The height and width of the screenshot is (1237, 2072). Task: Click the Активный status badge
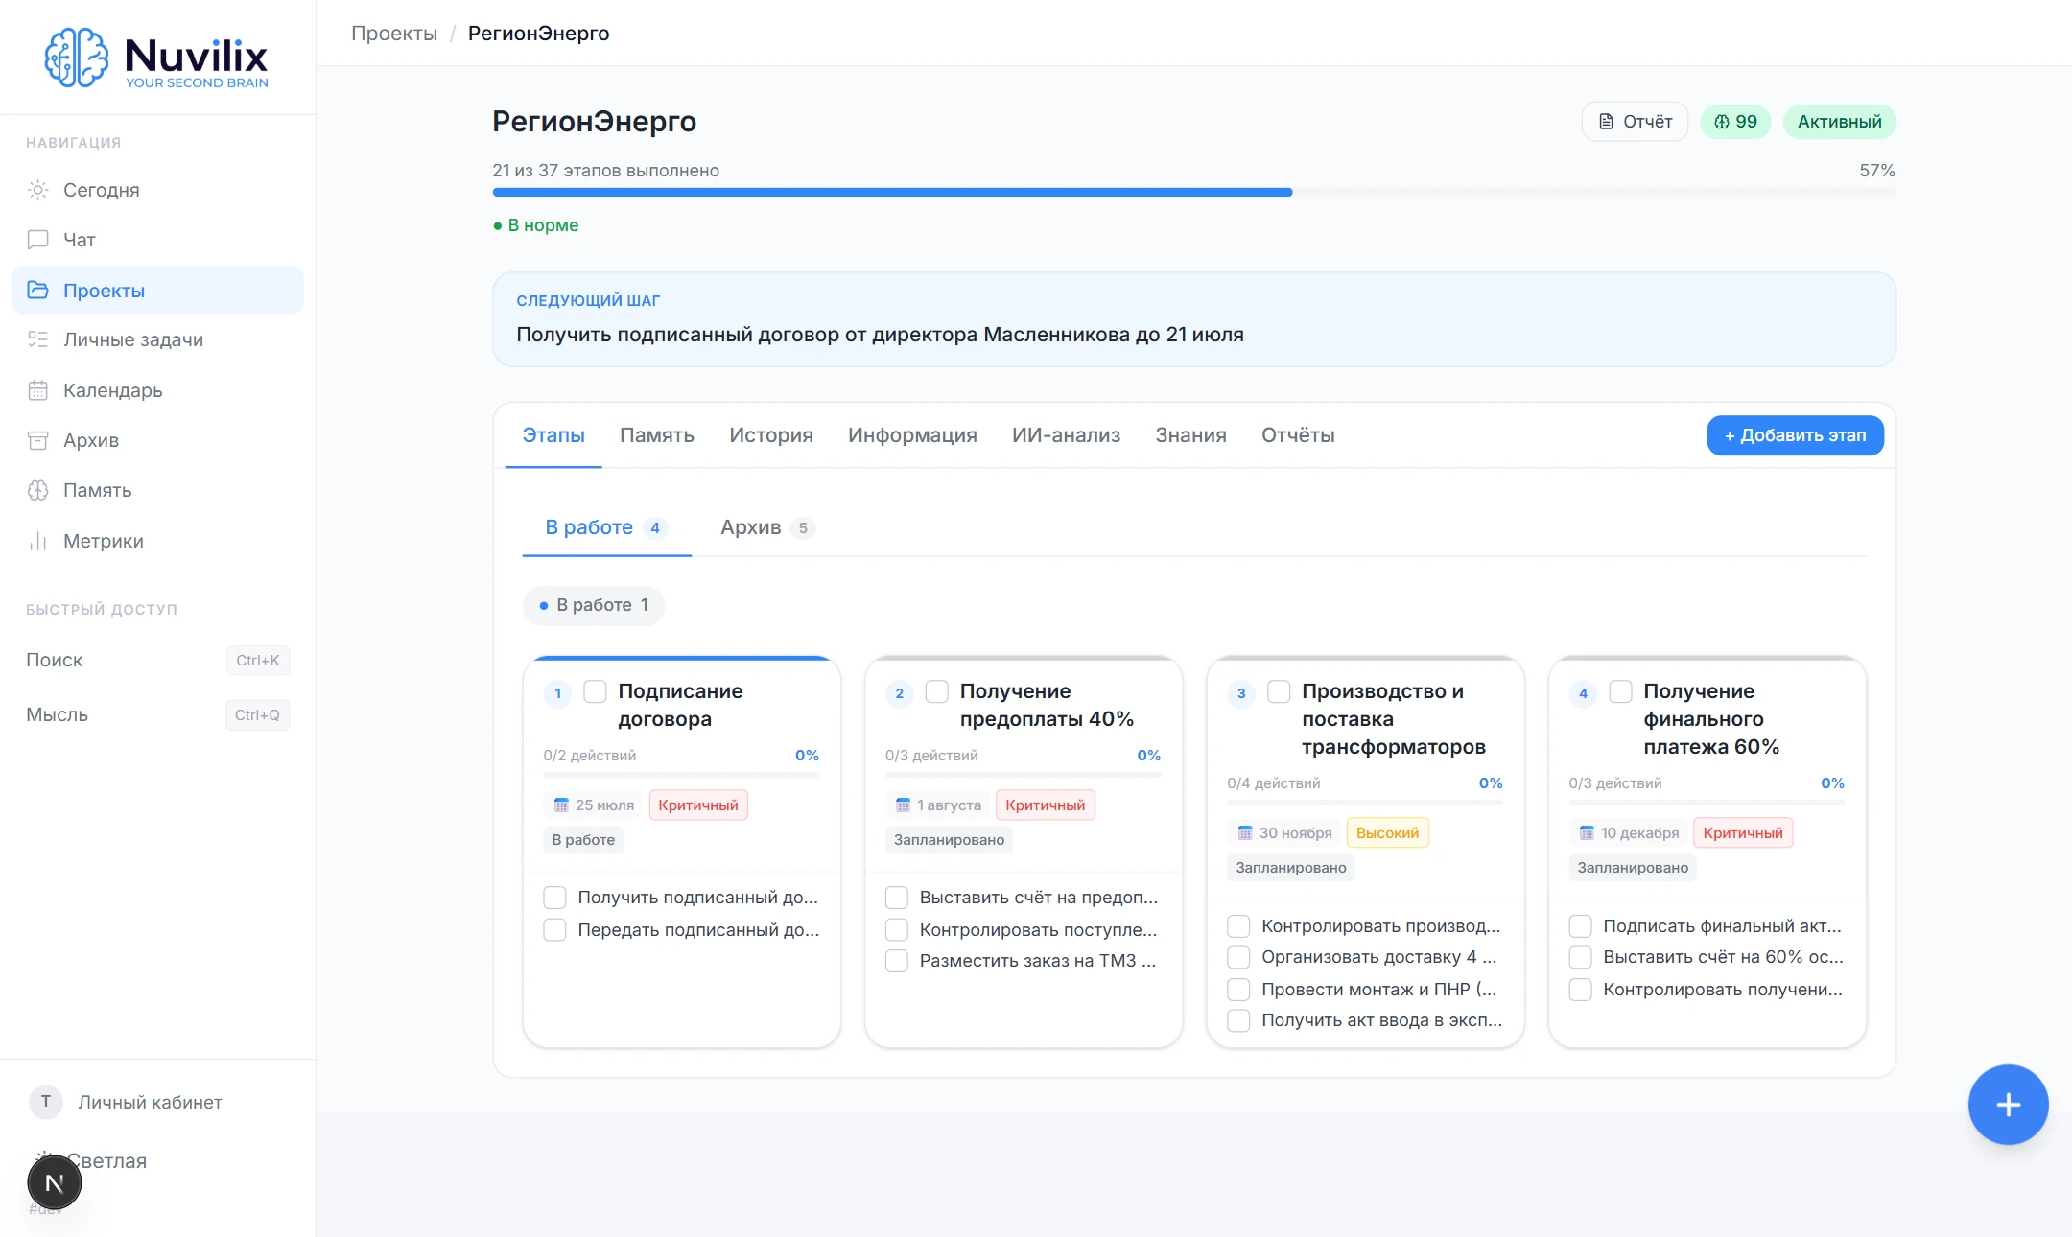[x=1839, y=122]
